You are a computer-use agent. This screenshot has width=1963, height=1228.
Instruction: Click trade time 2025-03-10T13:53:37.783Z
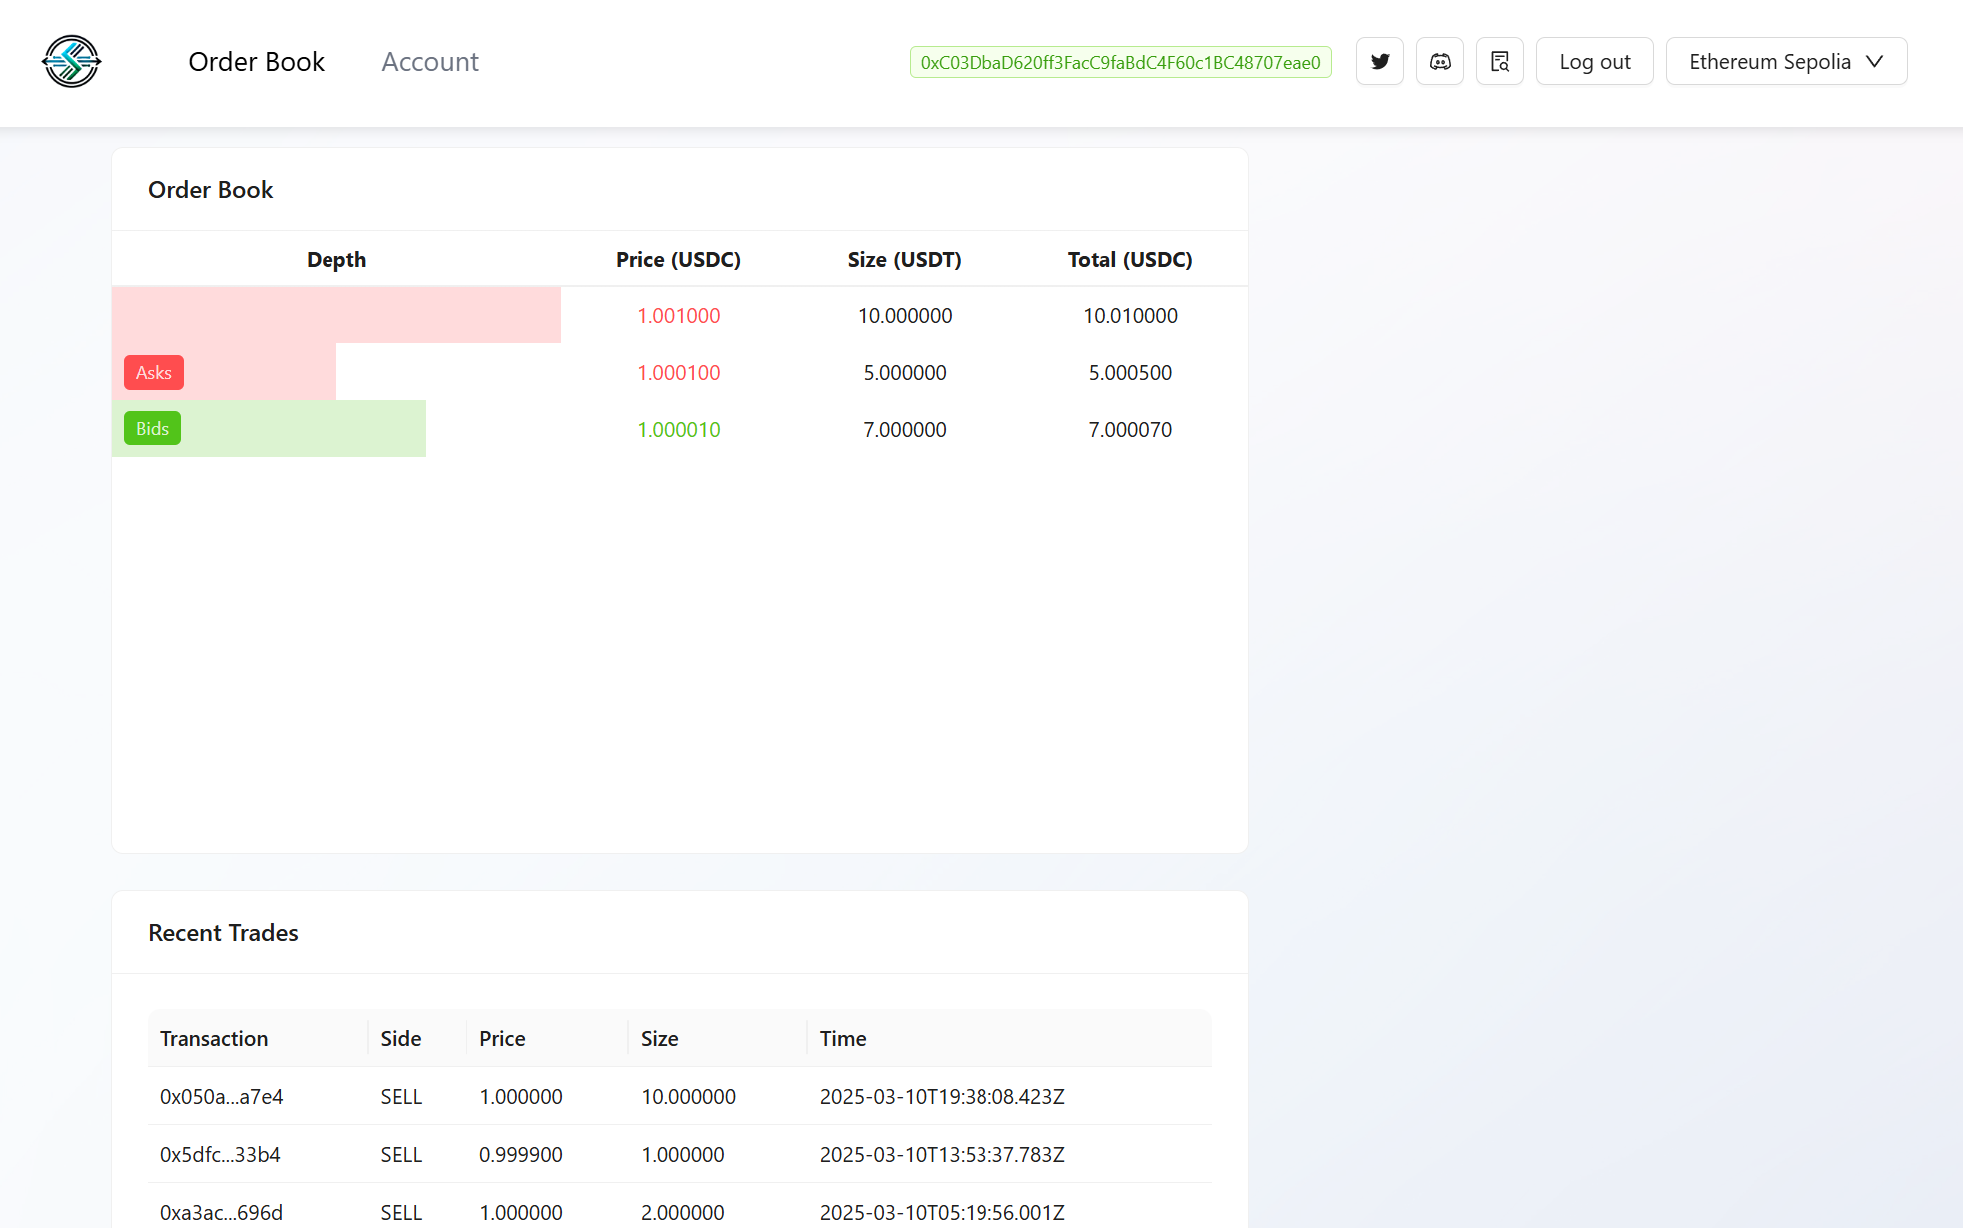(943, 1155)
